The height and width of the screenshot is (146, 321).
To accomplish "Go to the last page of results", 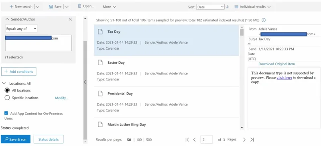I will (252, 140).
